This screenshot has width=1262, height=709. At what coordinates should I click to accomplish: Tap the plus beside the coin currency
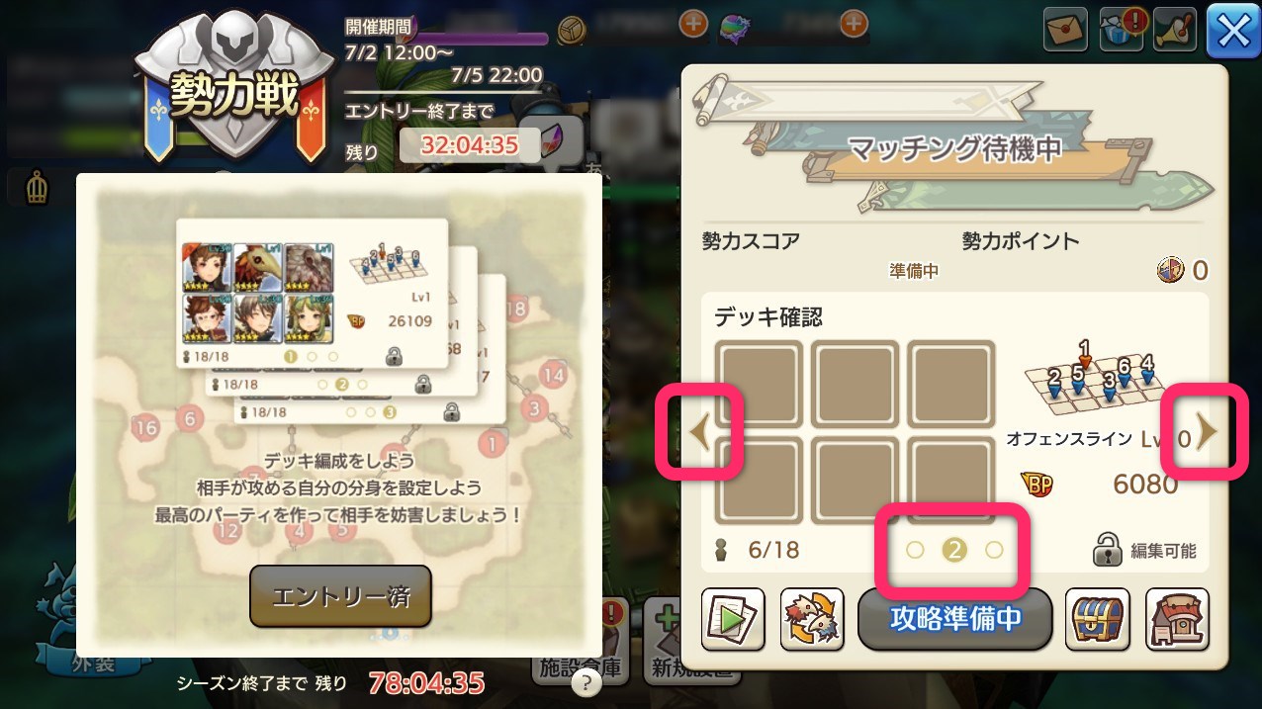click(693, 24)
